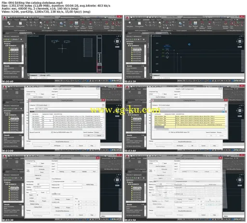The height and width of the screenshot is (223, 247).
Task: Toggle fixed checkbox in the 00:02:40 frame
Action: tap(163, 94)
